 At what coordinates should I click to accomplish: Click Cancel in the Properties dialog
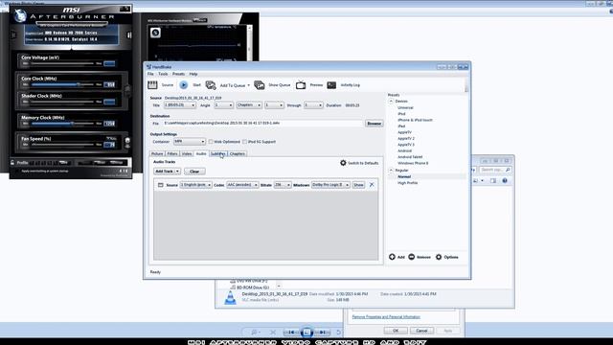tap(421, 331)
